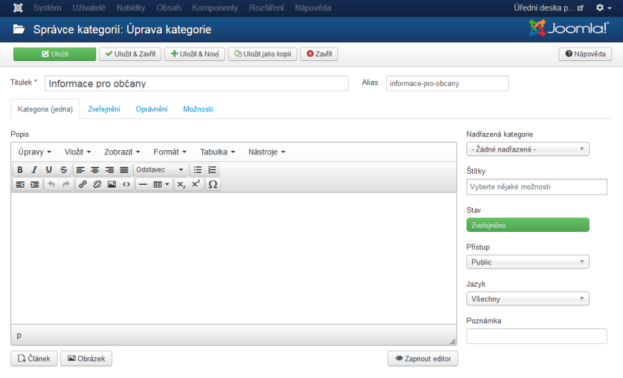This screenshot has width=623, height=378.
Task: Open the Nabídky top menu
Action: coord(131,8)
